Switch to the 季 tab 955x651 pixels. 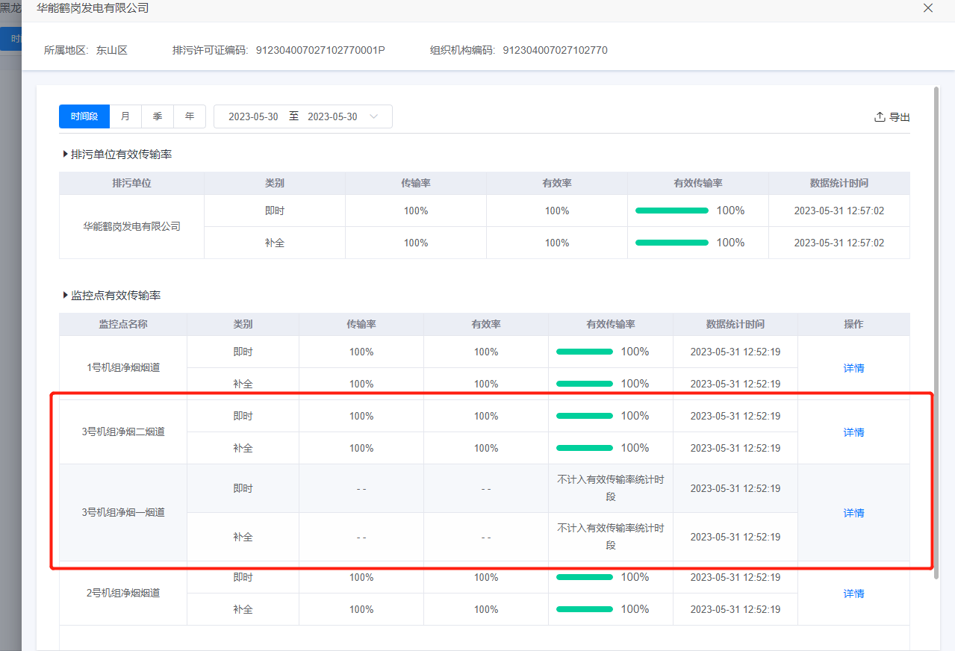pyautogui.click(x=158, y=116)
